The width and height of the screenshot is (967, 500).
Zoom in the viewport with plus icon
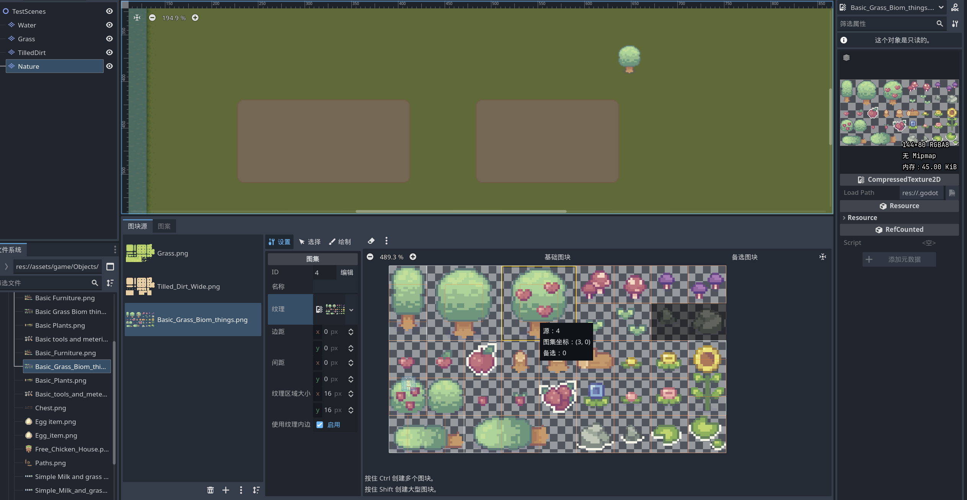point(195,18)
